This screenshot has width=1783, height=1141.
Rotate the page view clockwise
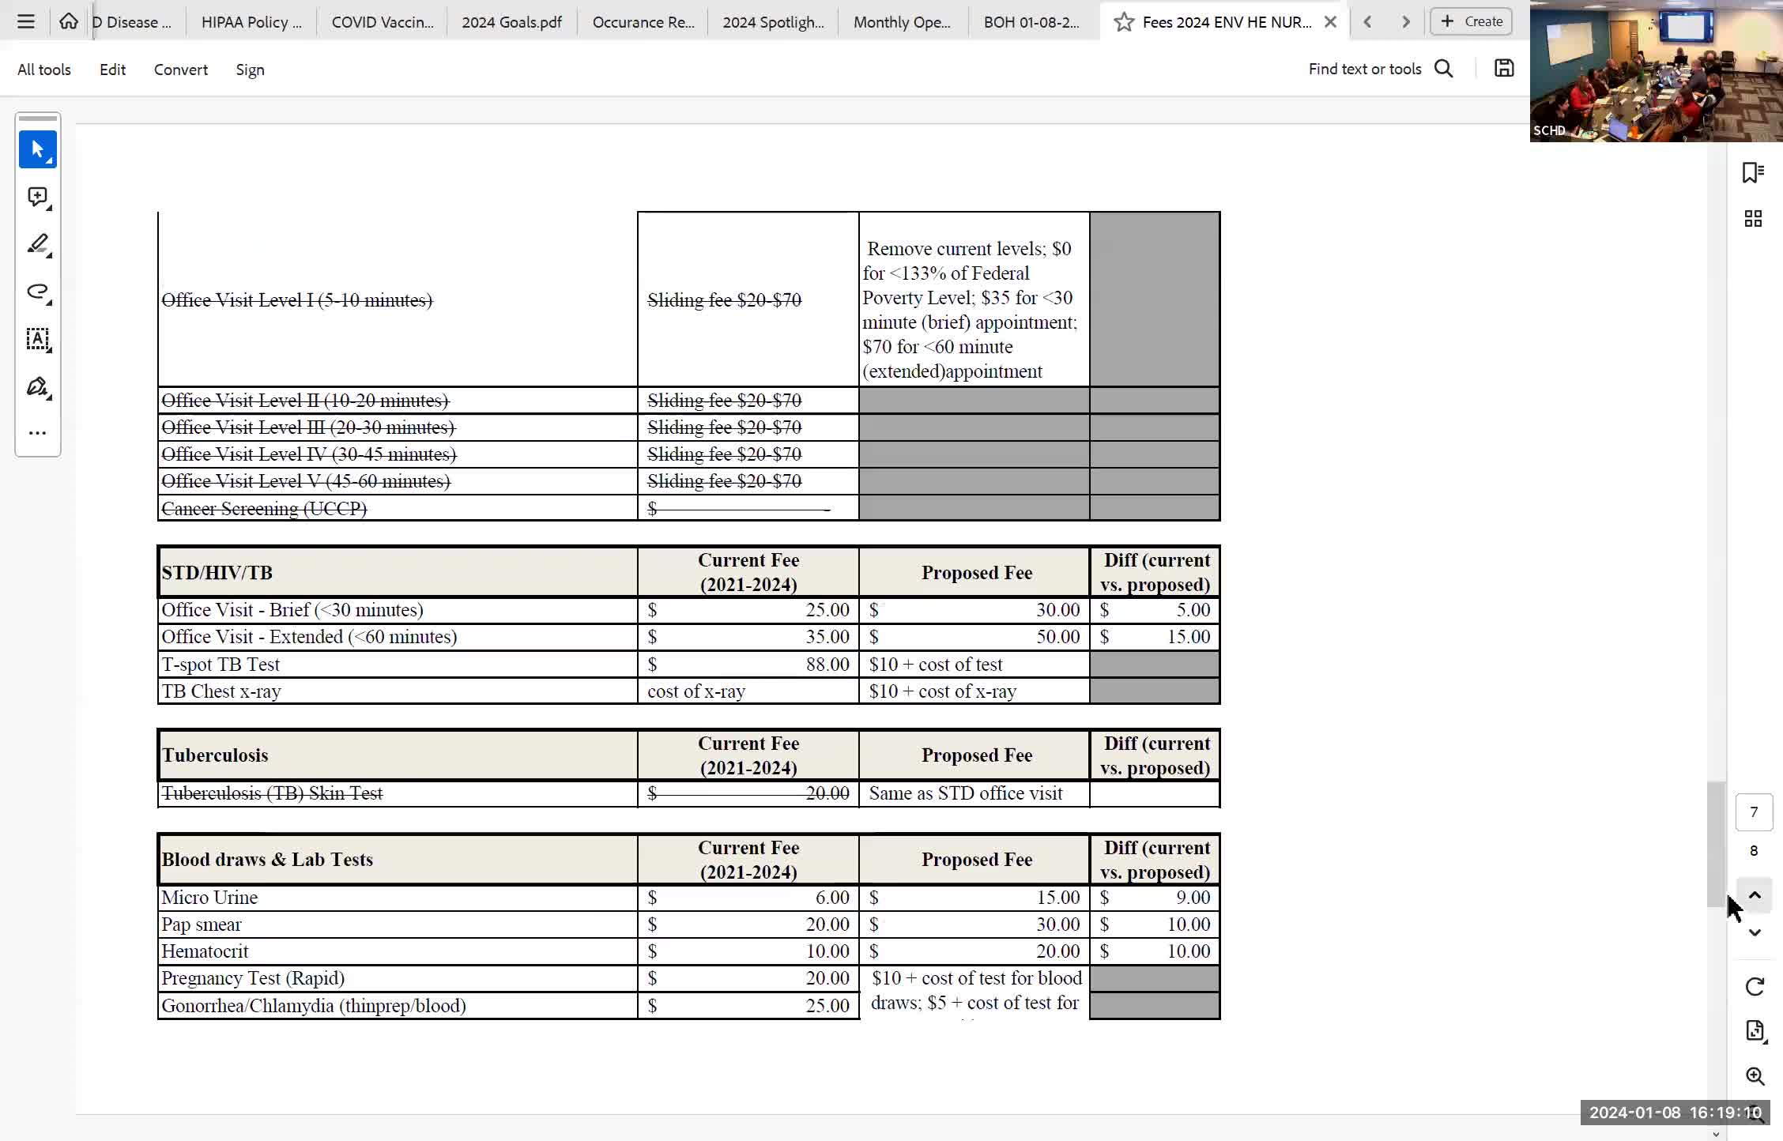coord(1755,986)
